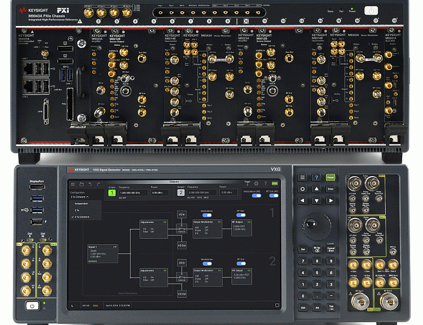Toggle the channel 1 RF Out switch
Viewport: 423px width, 325px height.
[241, 215]
